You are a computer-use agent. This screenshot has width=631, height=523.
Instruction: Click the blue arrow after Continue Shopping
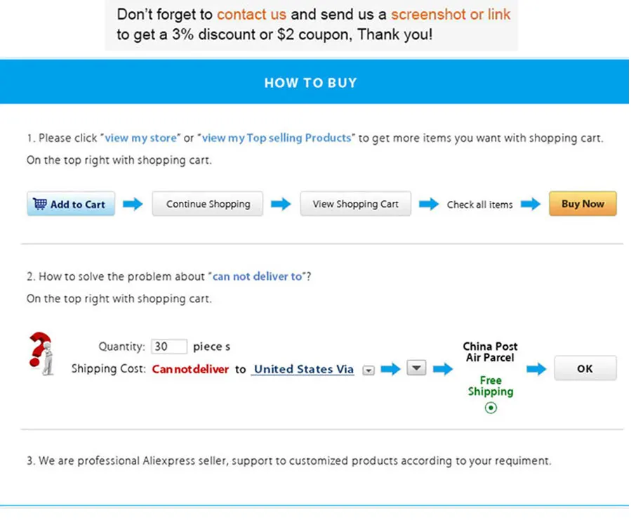coord(281,204)
